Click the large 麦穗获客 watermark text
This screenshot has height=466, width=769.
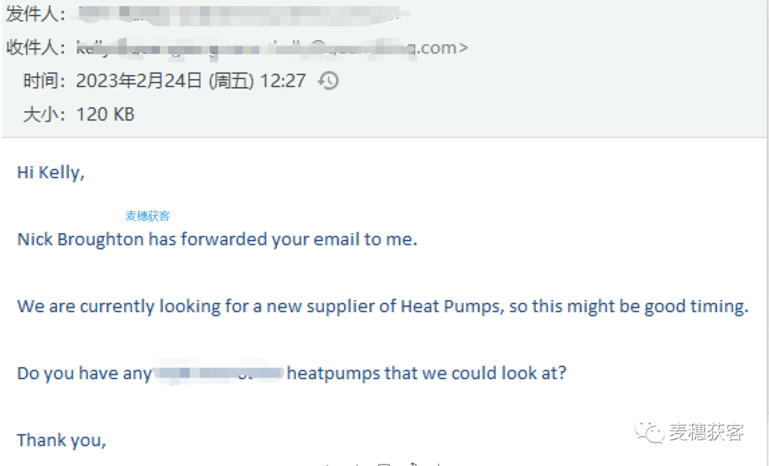click(x=706, y=432)
